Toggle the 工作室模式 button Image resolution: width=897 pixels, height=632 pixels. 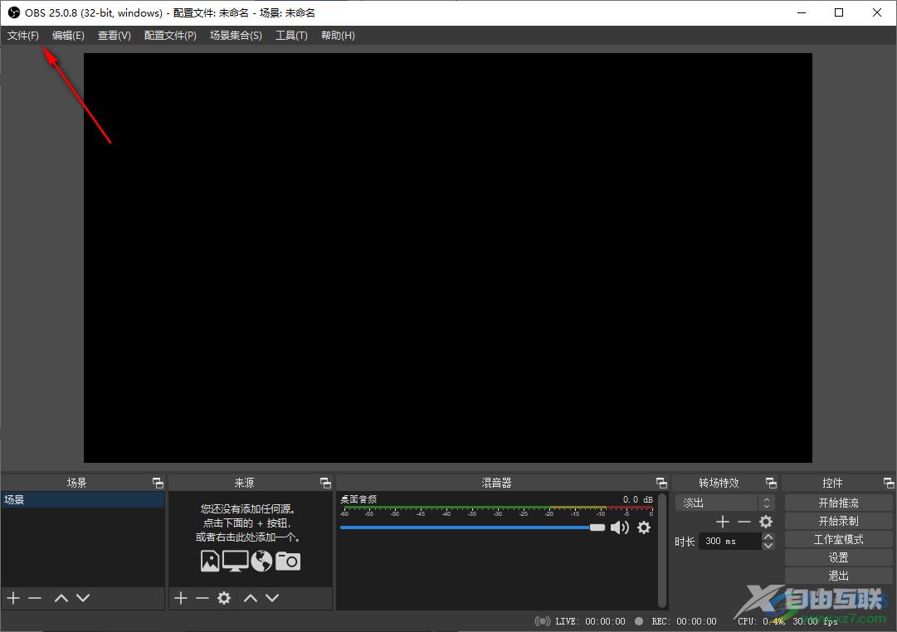839,539
